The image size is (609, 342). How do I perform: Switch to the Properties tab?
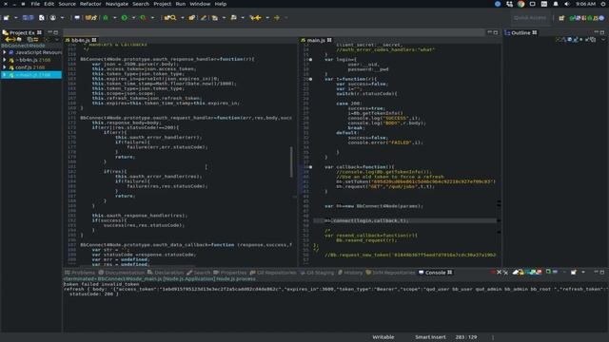[230, 273]
